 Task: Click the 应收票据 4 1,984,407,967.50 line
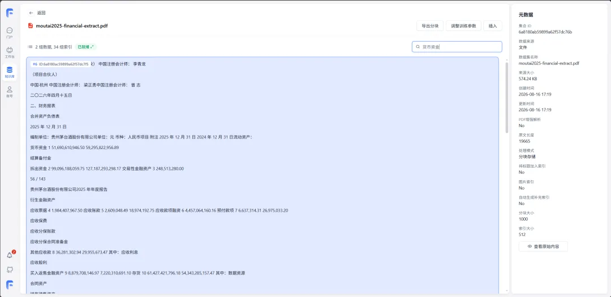[159, 210]
